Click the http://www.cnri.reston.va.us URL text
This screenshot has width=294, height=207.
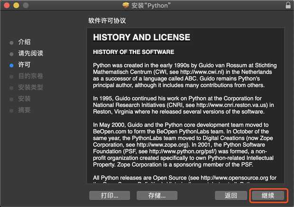coord(232,105)
